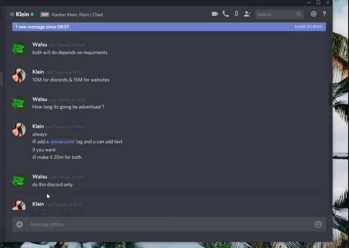Open recent mentions via @ icon
The image size is (349, 248).
click(x=314, y=14)
